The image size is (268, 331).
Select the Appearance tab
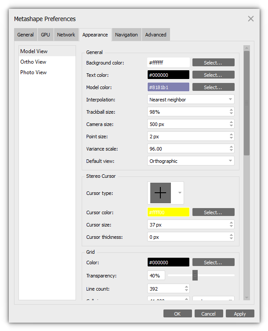[x=95, y=35]
